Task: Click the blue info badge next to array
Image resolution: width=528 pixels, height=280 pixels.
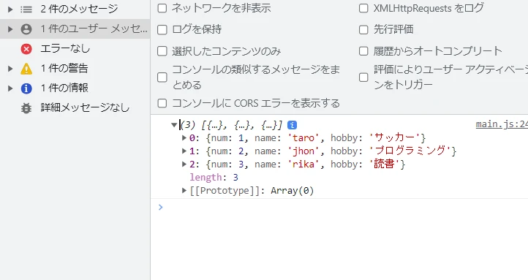Action: (x=292, y=125)
